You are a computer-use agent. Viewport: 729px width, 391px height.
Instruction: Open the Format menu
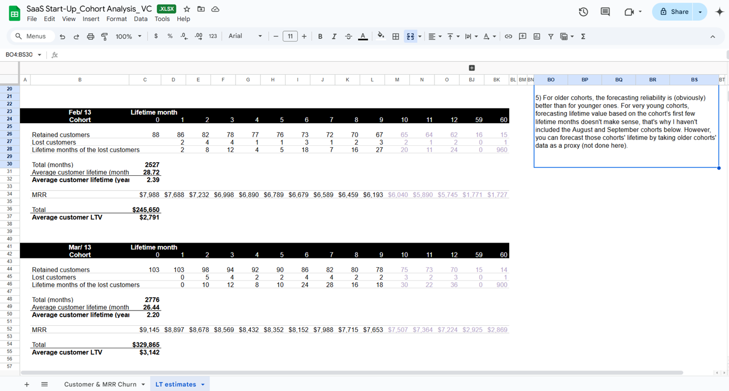[116, 18]
